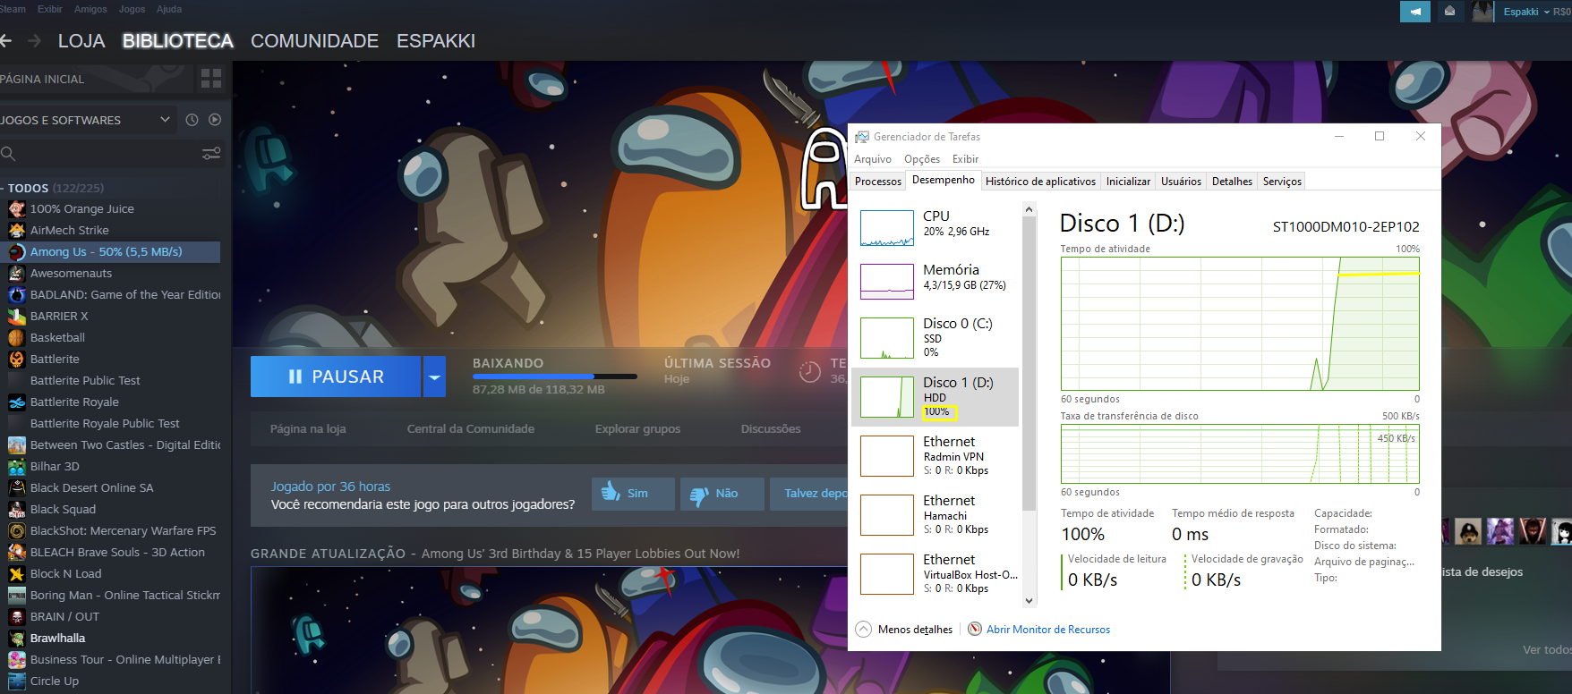
Task: Switch to the Processos tab
Action: point(878,182)
